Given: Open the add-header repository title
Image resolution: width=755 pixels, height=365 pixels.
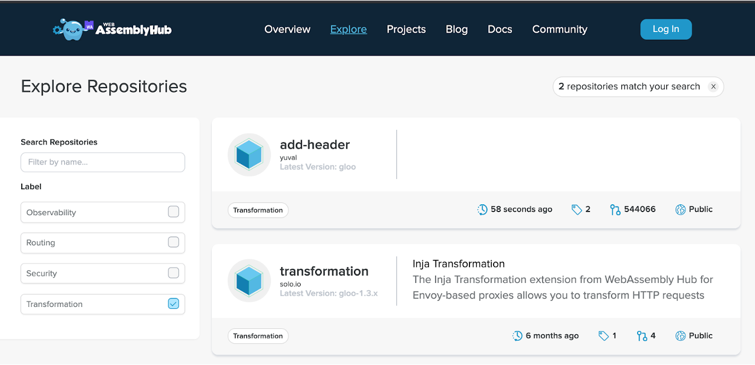Looking at the screenshot, I should [315, 144].
